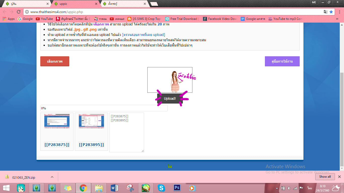This screenshot has width=344, height=193.
Task: Switch to the uppic tab
Action: pos(76,4)
